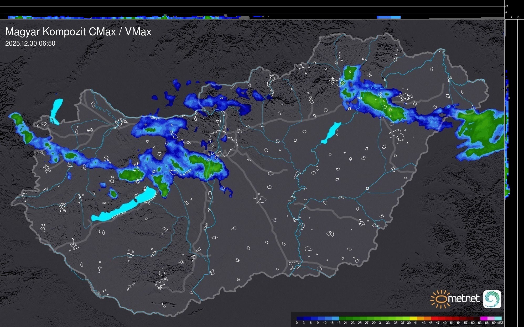The image size is (524, 327).
Task: Click the orange metnet sun logo
Action: tap(441, 299)
